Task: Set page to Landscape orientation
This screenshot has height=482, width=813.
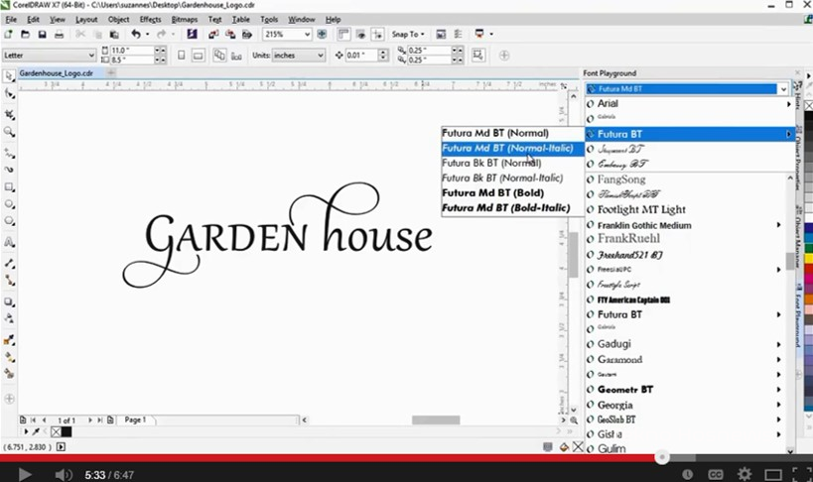Action: point(199,55)
